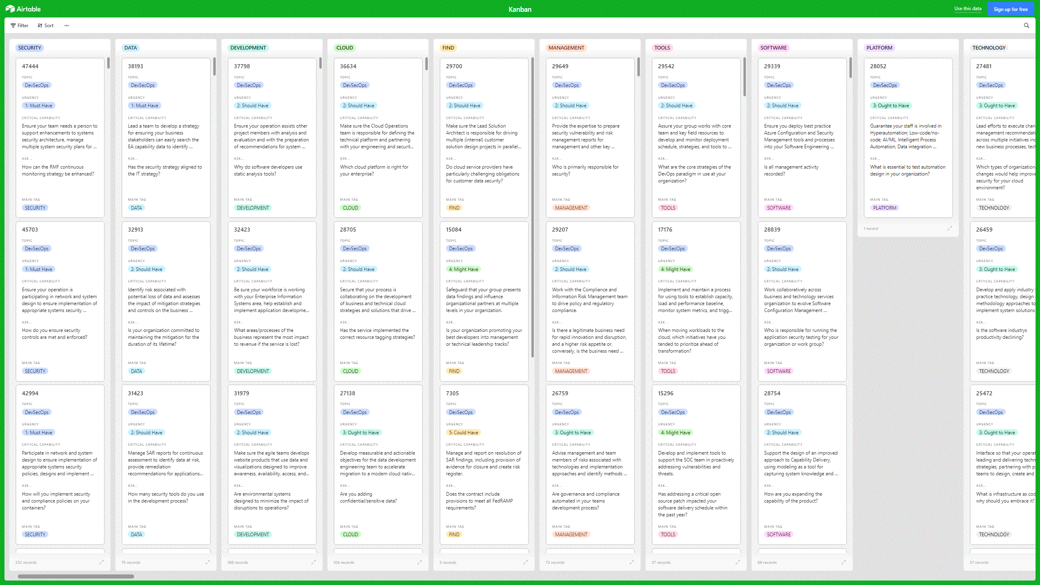Open record card 45703
This screenshot has height=585, width=1040.
point(60,301)
